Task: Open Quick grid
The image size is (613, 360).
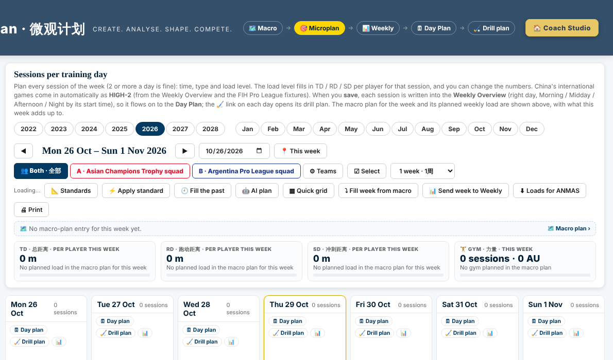Action: tap(309, 190)
